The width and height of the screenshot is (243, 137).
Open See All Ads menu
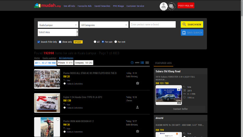69,6
